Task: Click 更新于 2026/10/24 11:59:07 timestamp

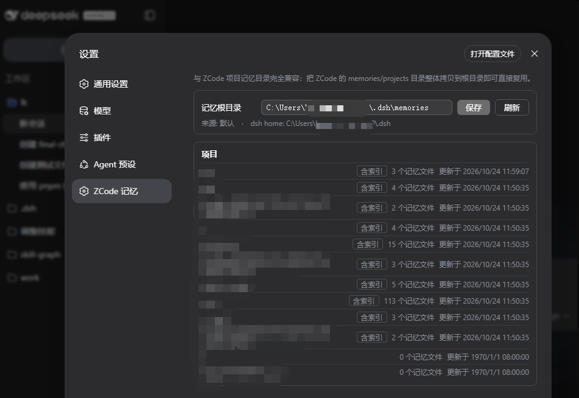Action: (x=484, y=172)
